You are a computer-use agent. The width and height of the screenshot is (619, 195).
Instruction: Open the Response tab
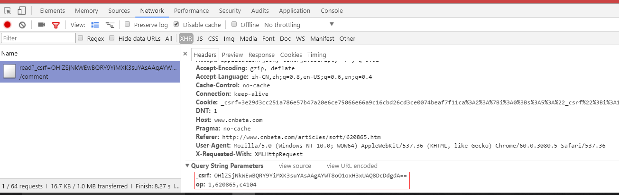261,55
